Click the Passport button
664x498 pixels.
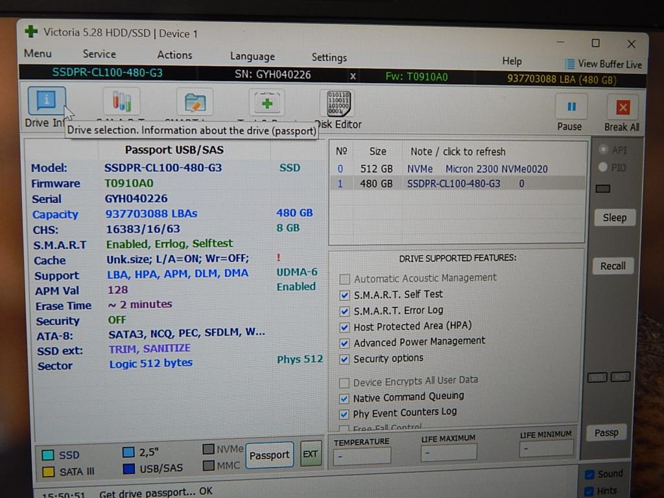pyautogui.click(x=269, y=455)
